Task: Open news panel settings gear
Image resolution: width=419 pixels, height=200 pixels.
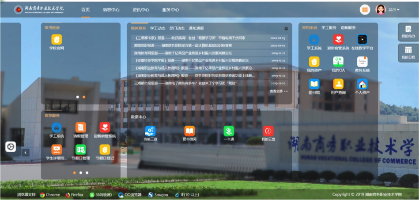Action: (x=286, y=29)
